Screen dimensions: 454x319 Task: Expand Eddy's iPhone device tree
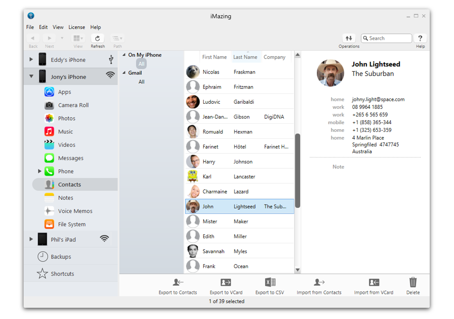[x=31, y=59]
